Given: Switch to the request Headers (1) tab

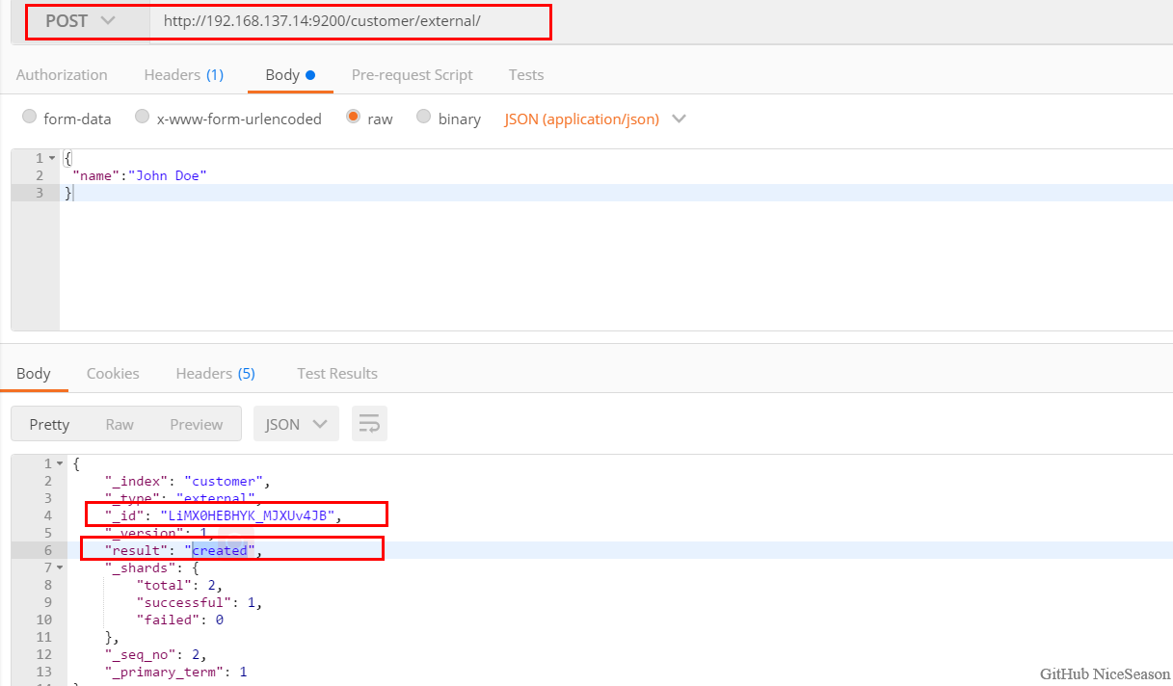Looking at the screenshot, I should (x=183, y=74).
